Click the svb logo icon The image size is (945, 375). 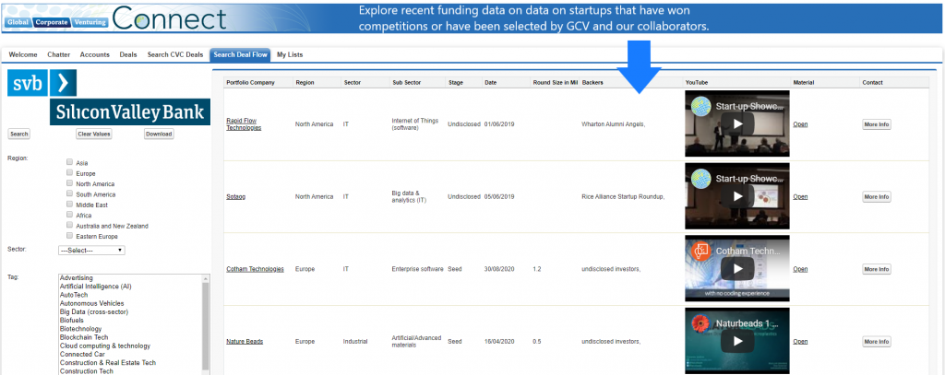tap(42, 83)
